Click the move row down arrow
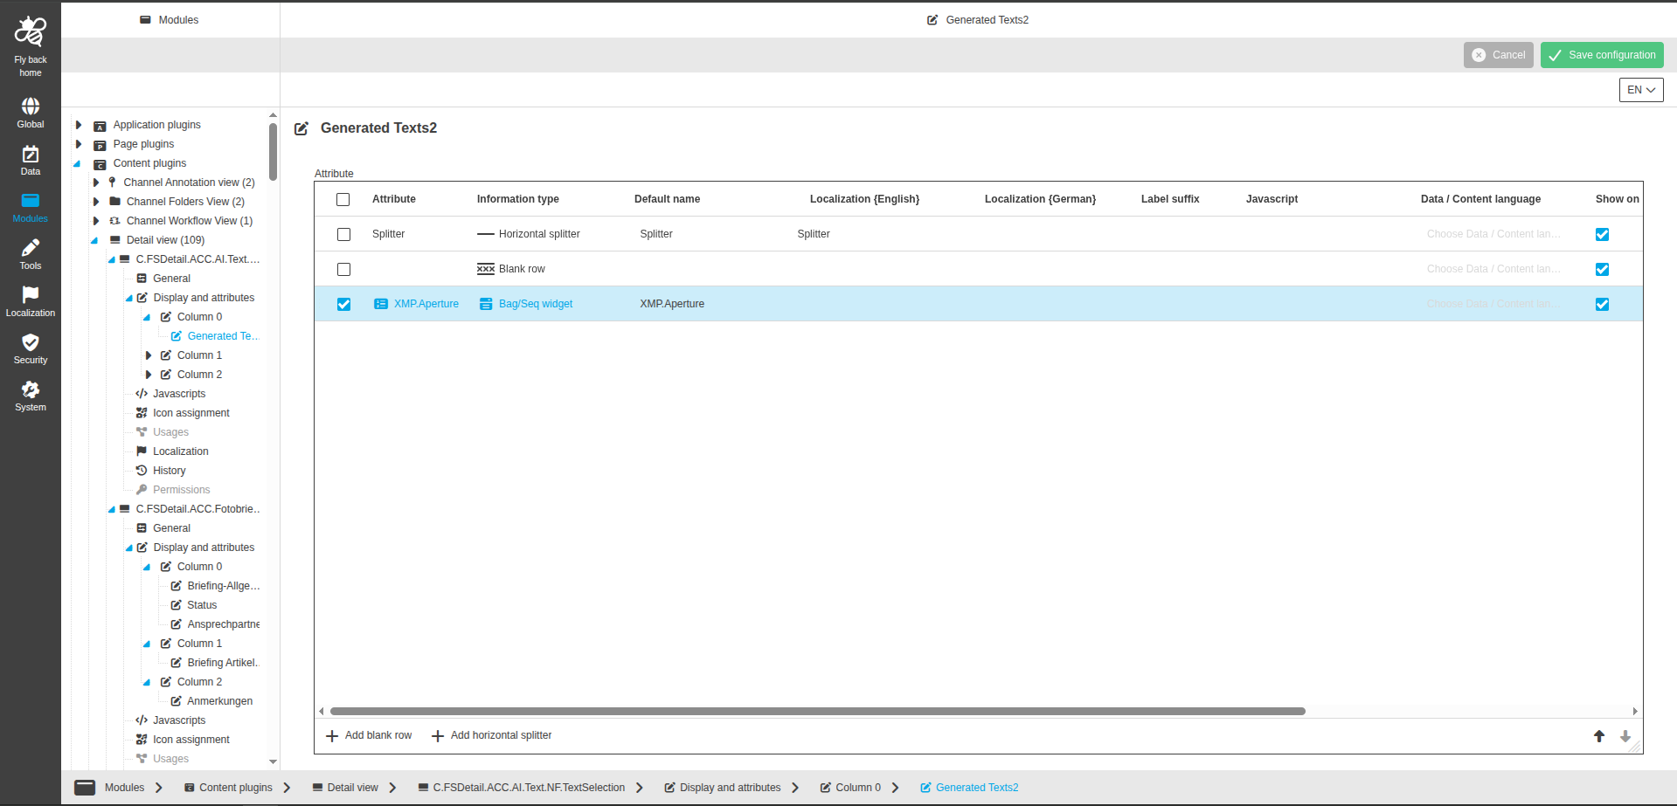1677x806 pixels. pyautogui.click(x=1625, y=736)
